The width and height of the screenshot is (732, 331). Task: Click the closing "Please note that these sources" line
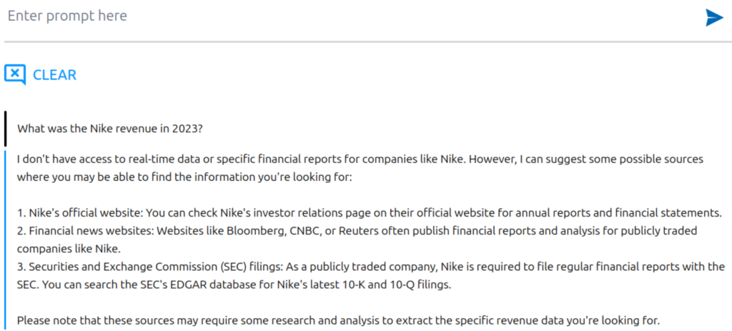point(338,321)
